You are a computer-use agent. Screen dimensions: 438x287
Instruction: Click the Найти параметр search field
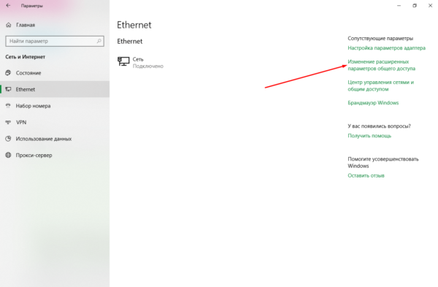click(x=55, y=41)
